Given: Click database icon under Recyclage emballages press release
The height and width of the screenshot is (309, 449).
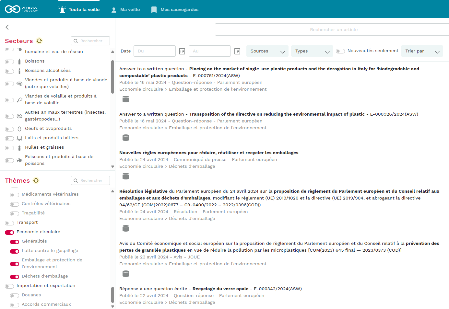Looking at the screenshot, I should [x=126, y=176].
